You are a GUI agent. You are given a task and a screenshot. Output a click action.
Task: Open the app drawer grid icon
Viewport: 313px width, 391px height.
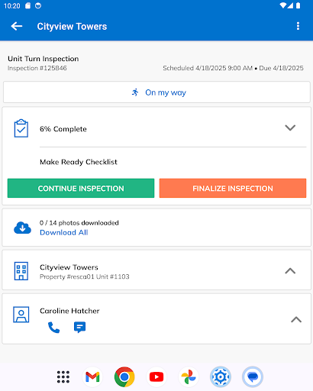click(63, 376)
